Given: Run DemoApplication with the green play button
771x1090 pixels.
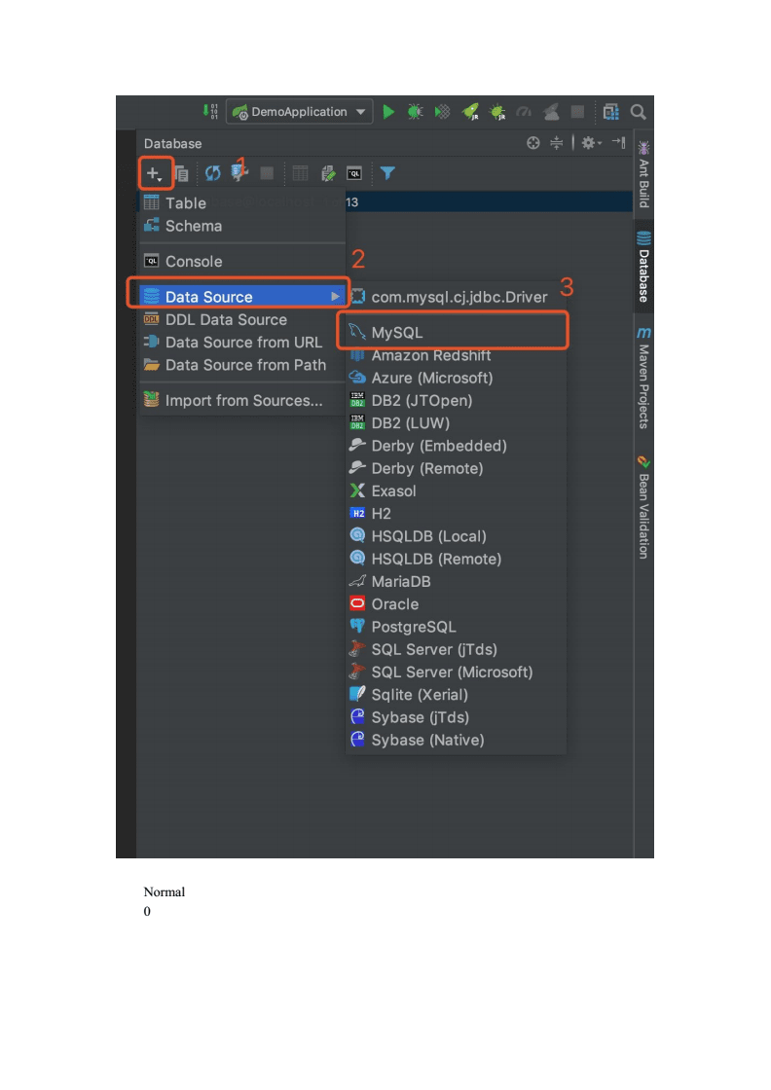Looking at the screenshot, I should [x=388, y=111].
